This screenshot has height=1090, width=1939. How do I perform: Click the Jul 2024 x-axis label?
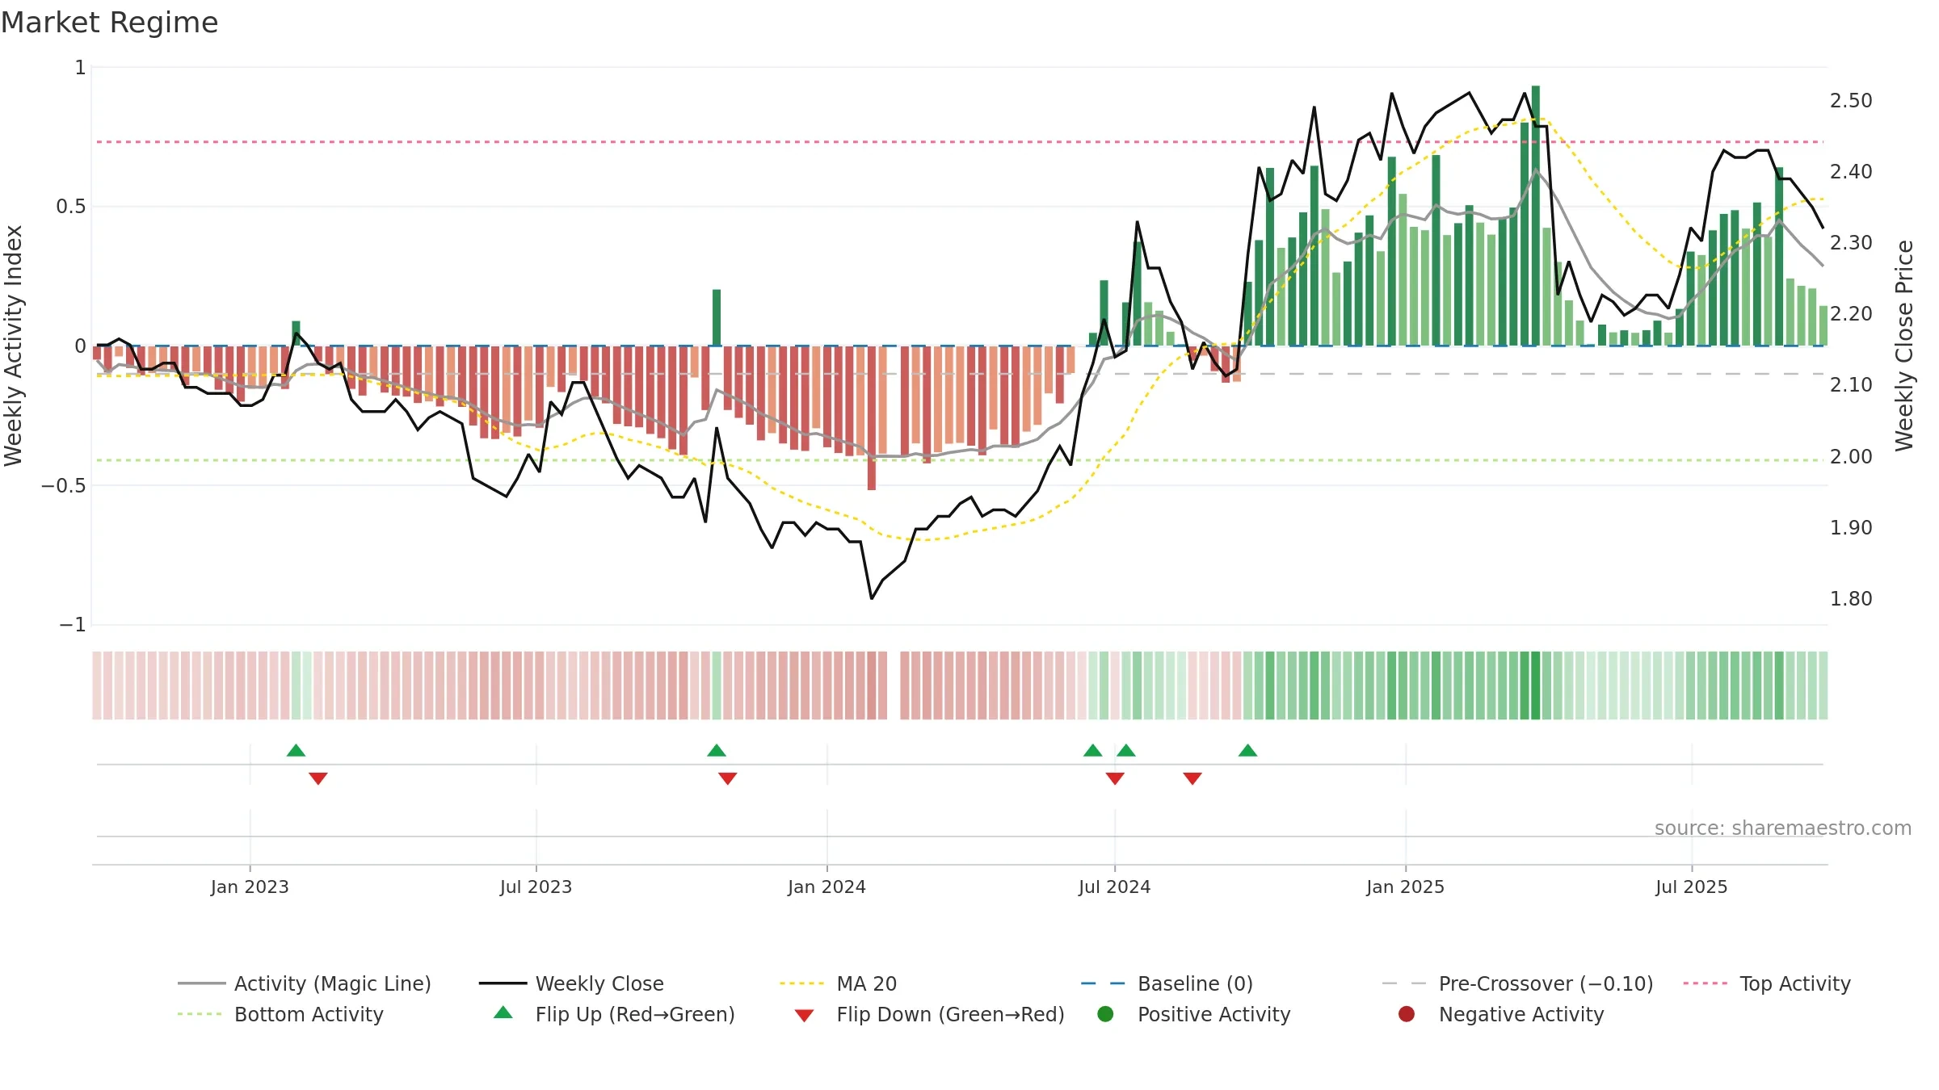pos(1114,887)
